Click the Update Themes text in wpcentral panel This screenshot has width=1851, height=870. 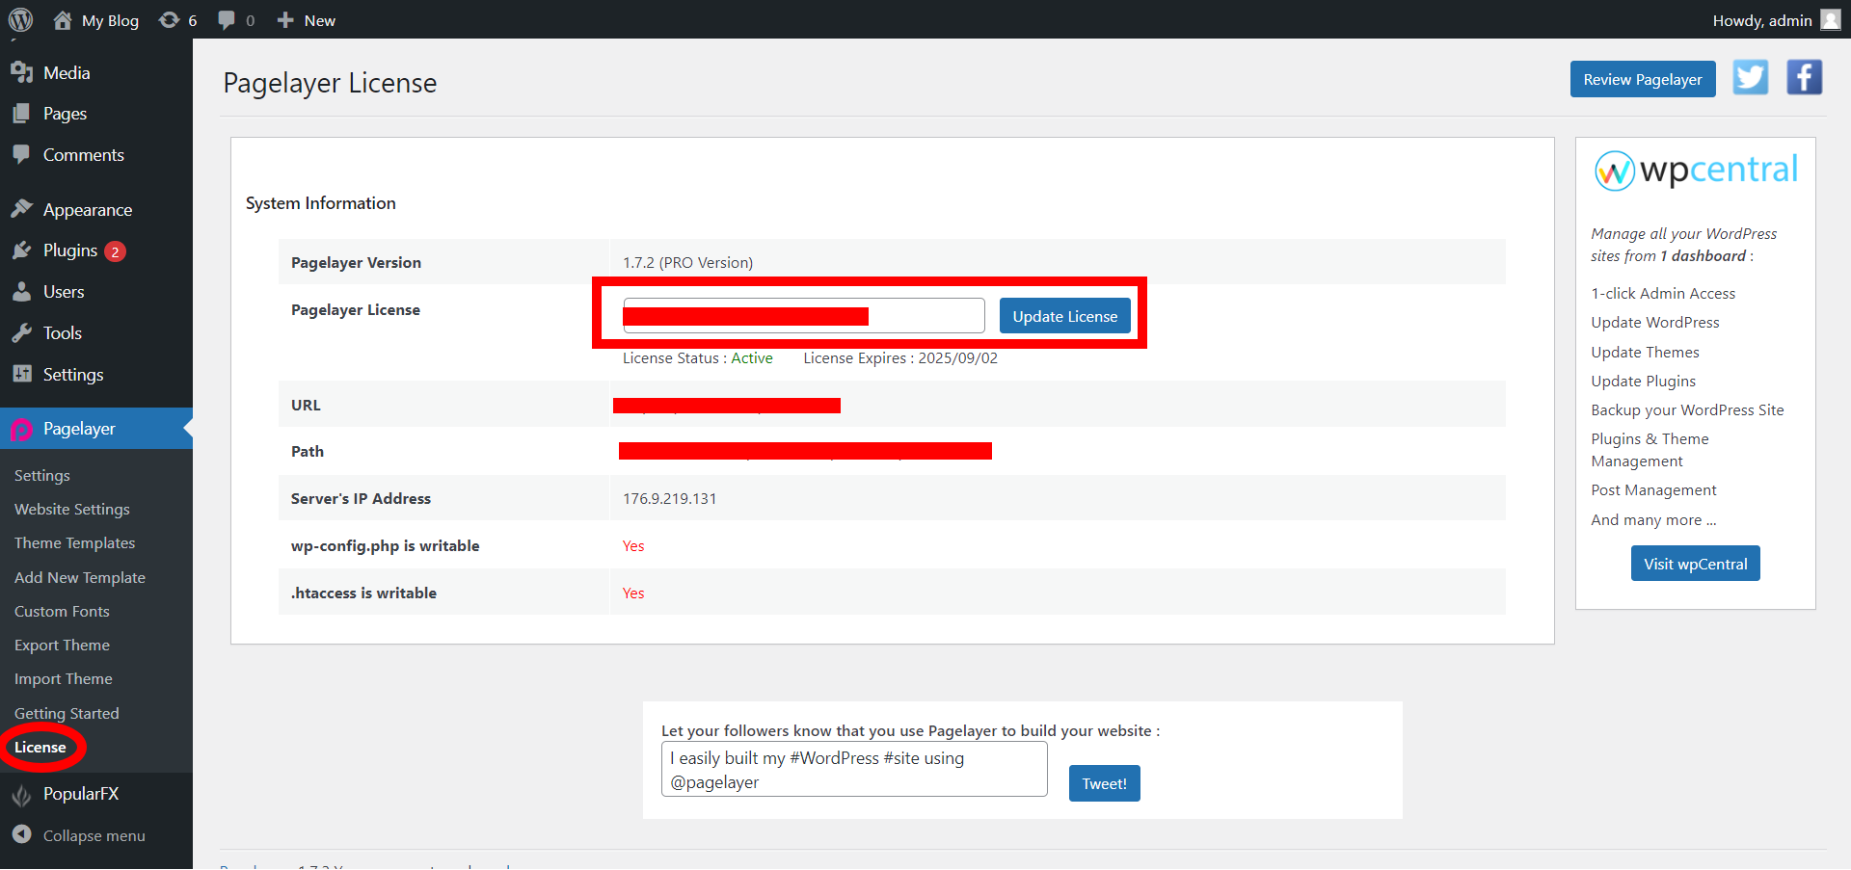tap(1645, 353)
